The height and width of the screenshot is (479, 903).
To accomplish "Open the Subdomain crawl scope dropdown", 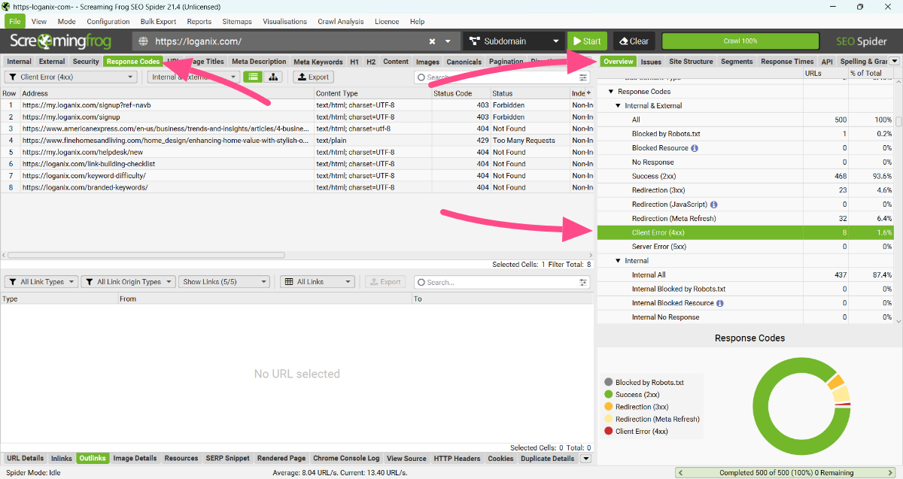I will tap(514, 41).
